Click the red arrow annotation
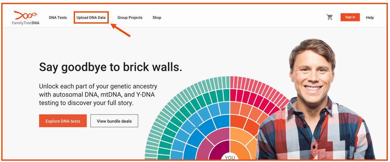The width and height of the screenshot is (390, 162). coord(121,31)
